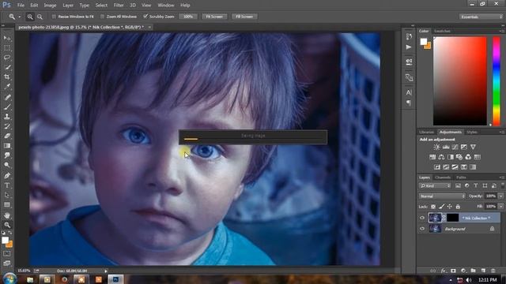Click the Fit Screen button
The height and width of the screenshot is (284, 506).
tap(214, 17)
